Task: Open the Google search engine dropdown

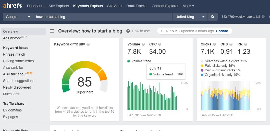Action: 18,17
